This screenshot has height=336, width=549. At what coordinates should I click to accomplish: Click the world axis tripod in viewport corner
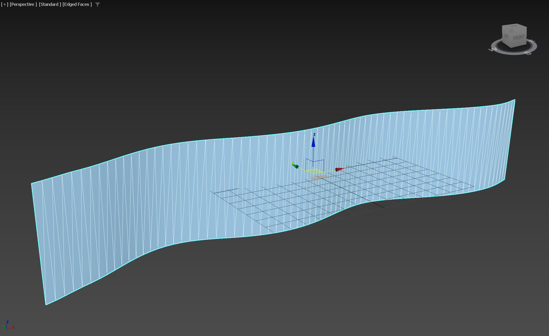[8, 326]
